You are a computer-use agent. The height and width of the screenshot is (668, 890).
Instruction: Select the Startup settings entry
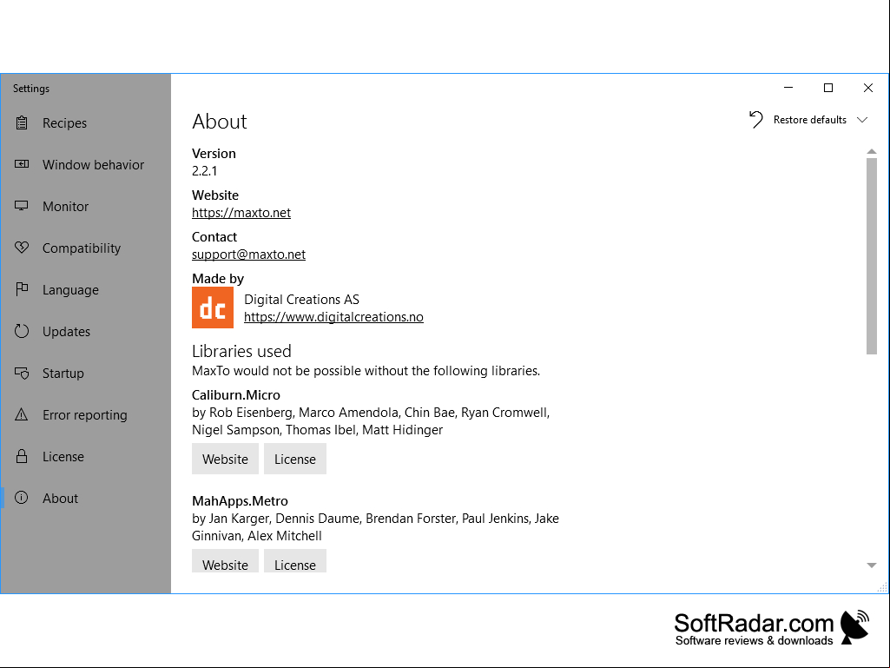(x=86, y=374)
